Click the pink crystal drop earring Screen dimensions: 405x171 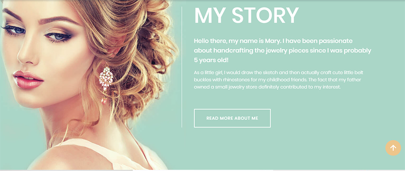pyautogui.click(x=105, y=82)
